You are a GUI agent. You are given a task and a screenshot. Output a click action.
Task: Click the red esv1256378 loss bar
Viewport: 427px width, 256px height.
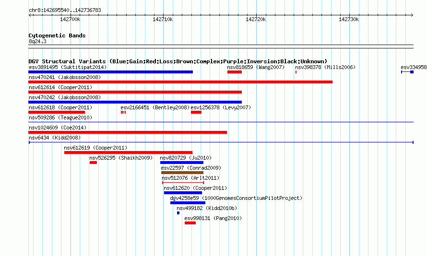click(196, 112)
